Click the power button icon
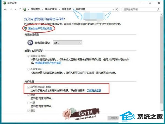Viewport: 165px width, 124px height. tap(30, 43)
